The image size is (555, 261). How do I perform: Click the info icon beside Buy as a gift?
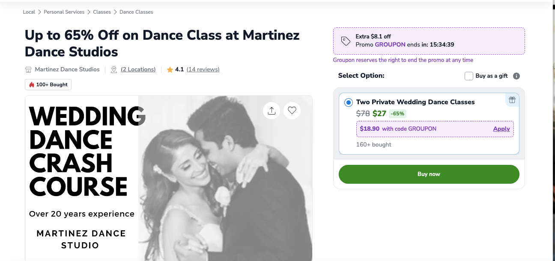coord(516,76)
